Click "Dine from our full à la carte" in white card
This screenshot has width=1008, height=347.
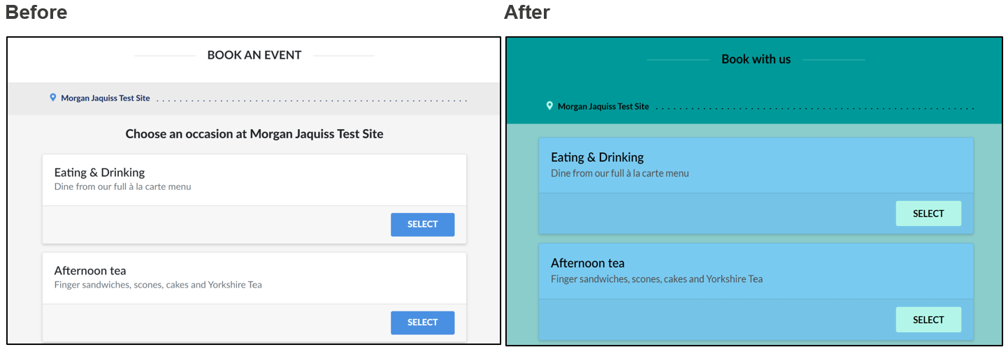(x=122, y=187)
